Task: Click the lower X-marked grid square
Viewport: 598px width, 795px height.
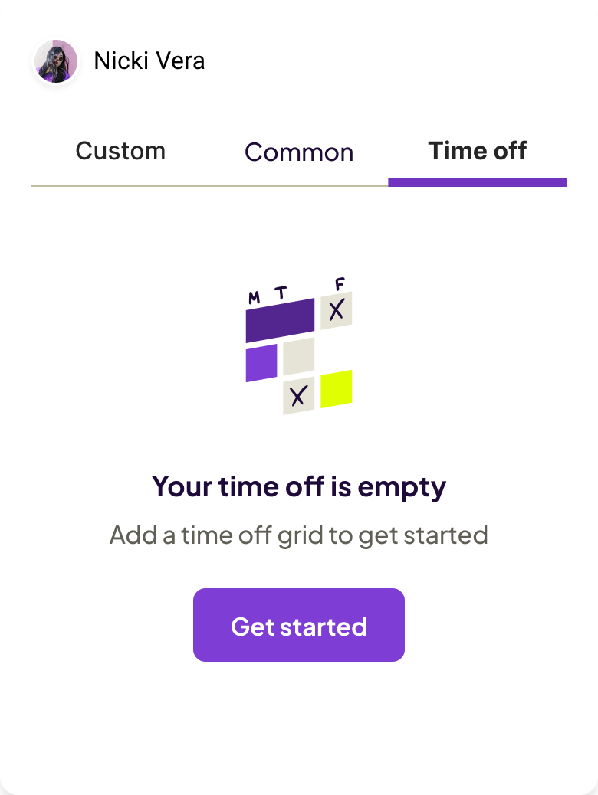Action: [x=299, y=395]
